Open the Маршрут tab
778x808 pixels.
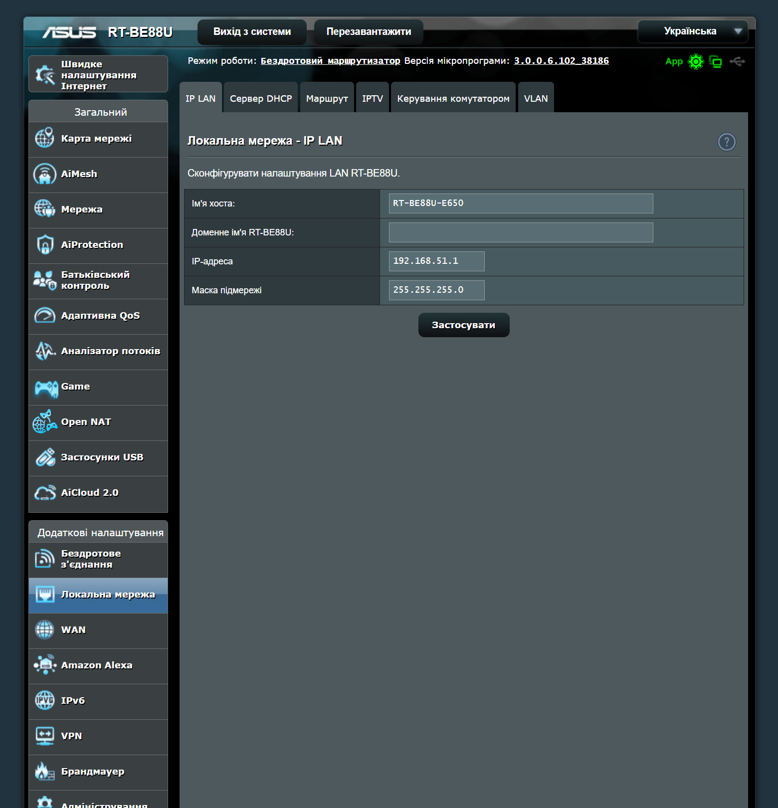click(x=327, y=98)
